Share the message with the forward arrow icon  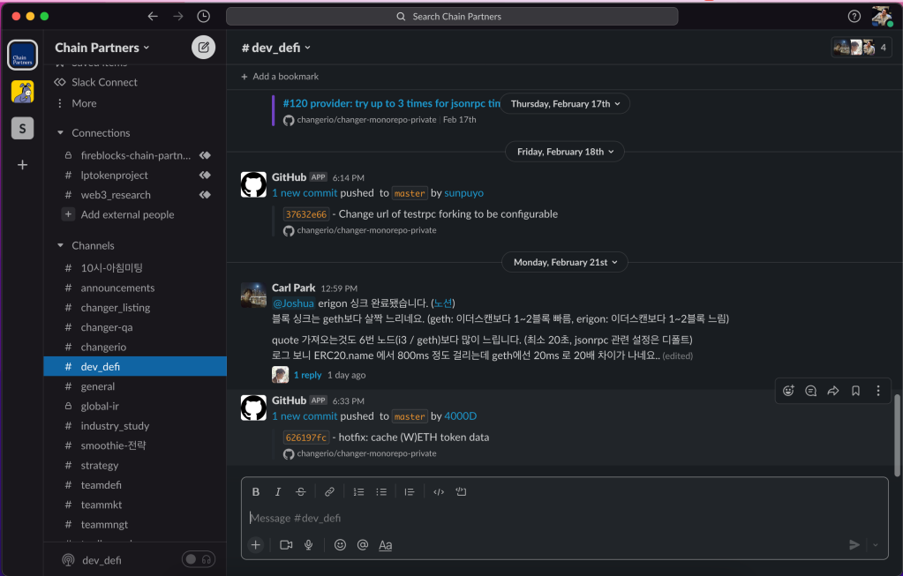(x=833, y=391)
